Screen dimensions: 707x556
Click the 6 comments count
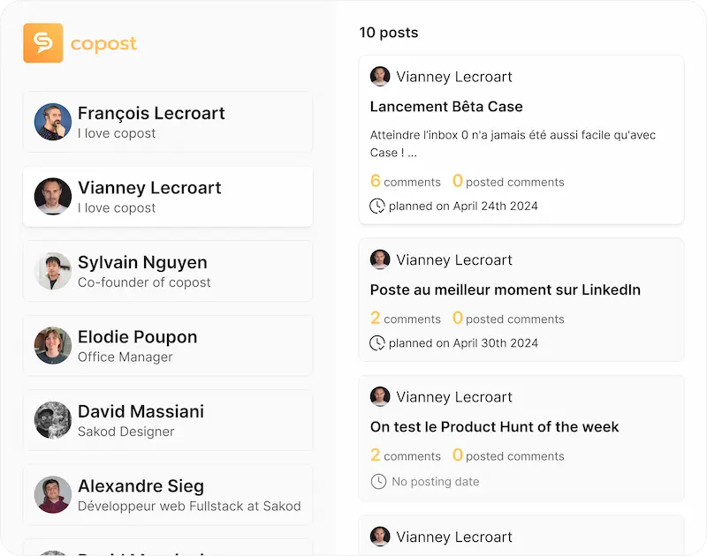[x=406, y=182]
